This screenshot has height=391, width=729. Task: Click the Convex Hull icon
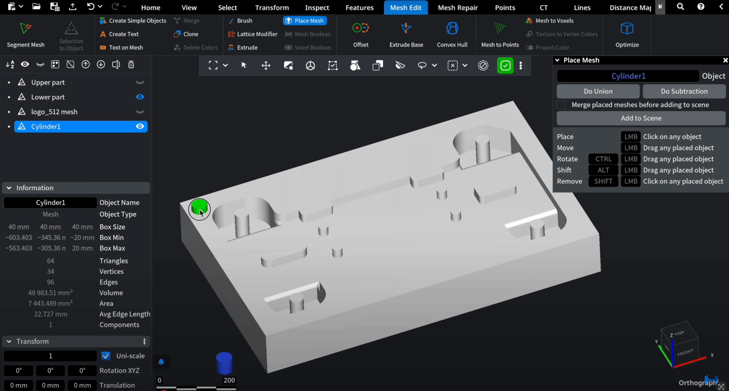pyautogui.click(x=452, y=28)
